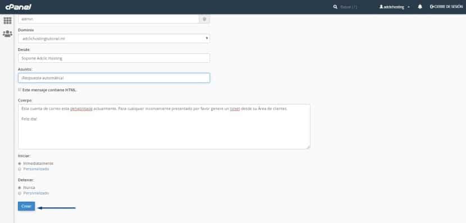Click the cPanel logo
The image size is (466, 223).
point(18,7)
